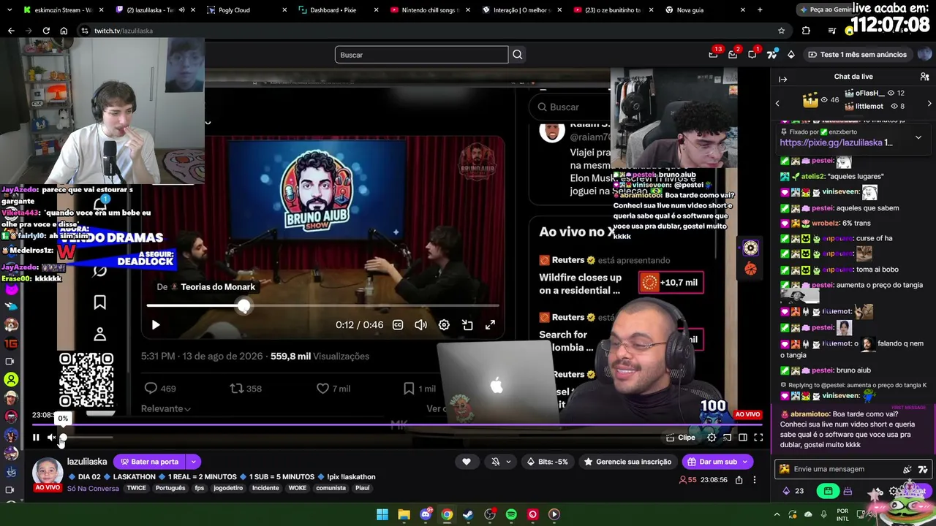The image size is (936, 526).
Task: Switch to Nintendo chill songs tab
Action: [x=429, y=10]
